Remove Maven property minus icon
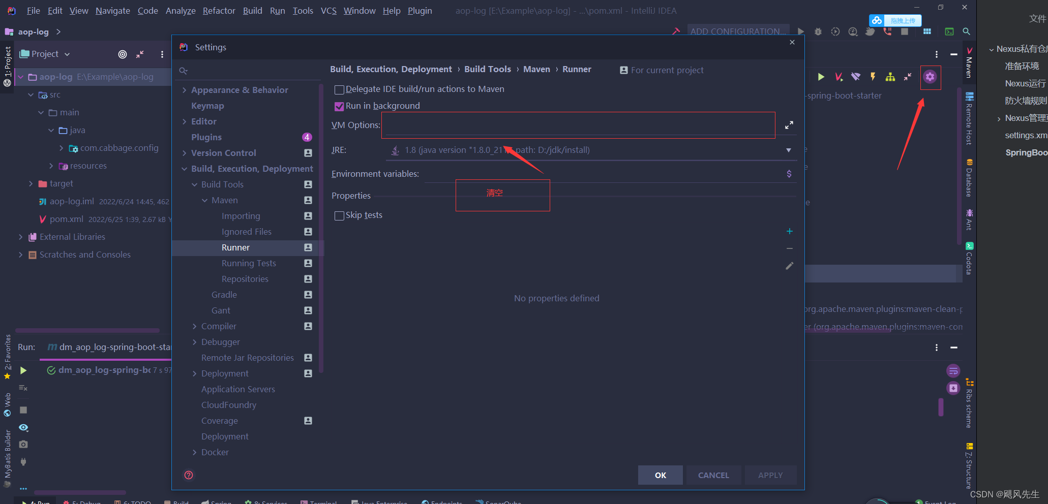The image size is (1048, 504). [790, 248]
